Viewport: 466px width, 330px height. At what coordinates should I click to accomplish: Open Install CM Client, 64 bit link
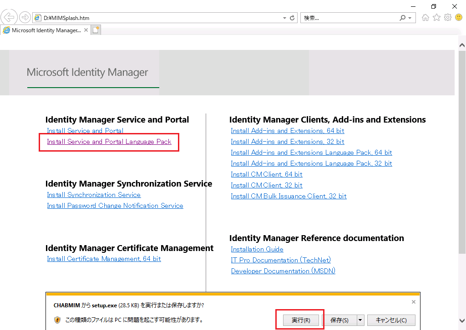267,174
